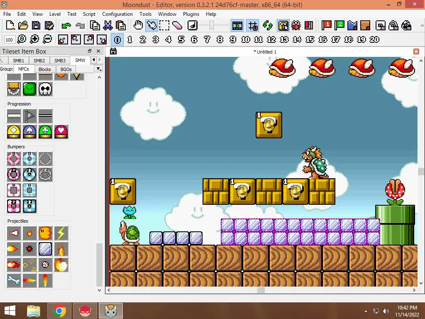Click the red paw debugger icon

[296, 25]
